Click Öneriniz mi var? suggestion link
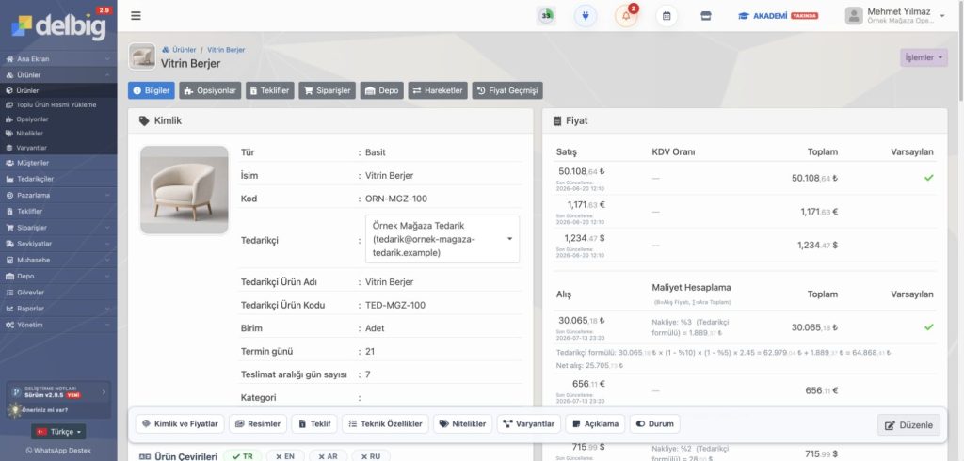Screen dimensions: 964x461 click(45, 410)
